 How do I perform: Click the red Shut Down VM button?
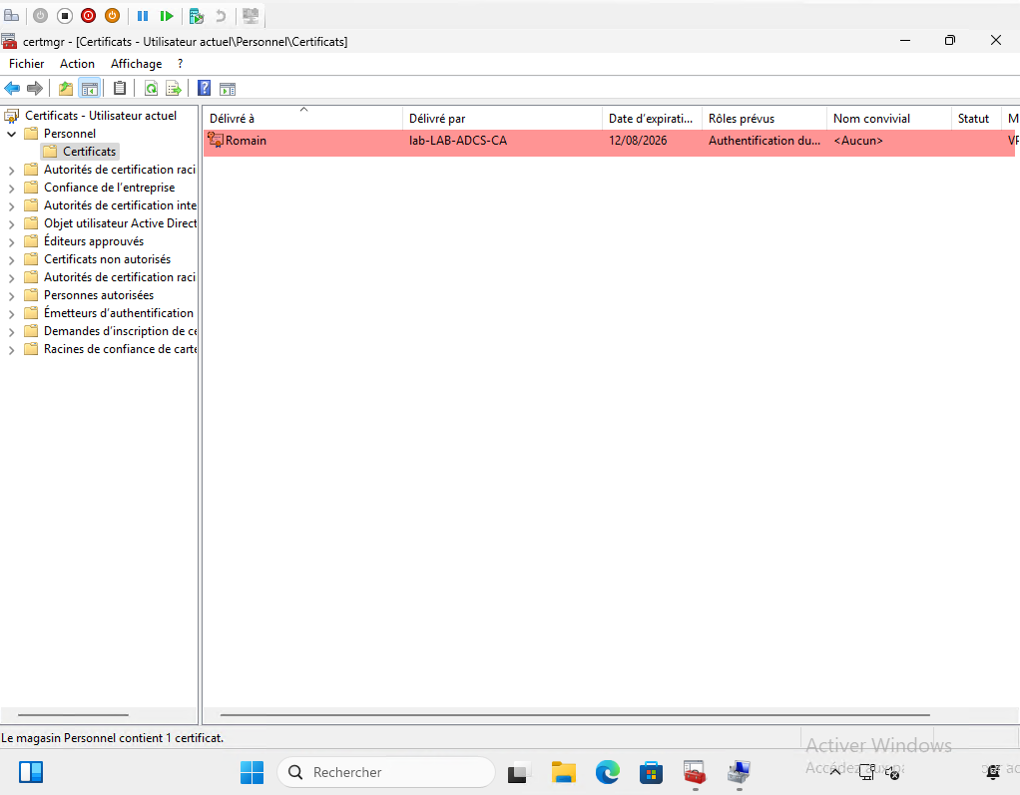tap(88, 16)
